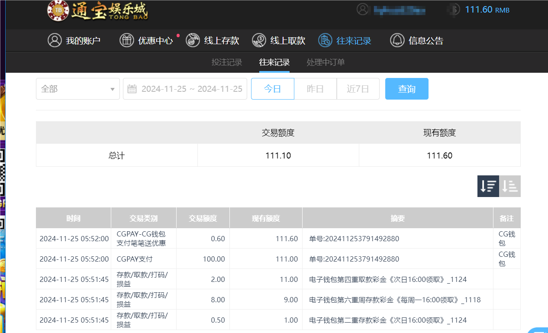Click the highlighted 今日 filter button

[x=272, y=88]
